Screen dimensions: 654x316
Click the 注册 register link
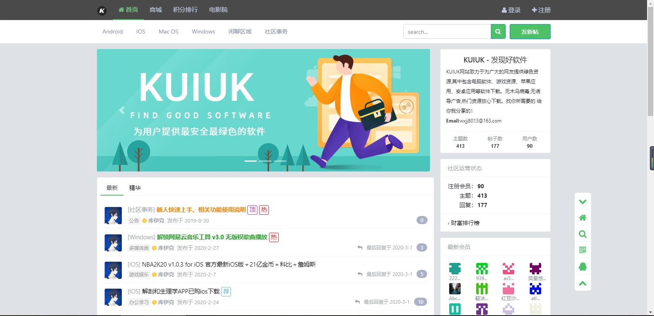[x=541, y=10]
